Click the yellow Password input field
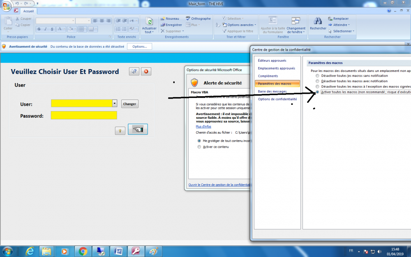Viewport: 411px width, 257px height. point(84,116)
